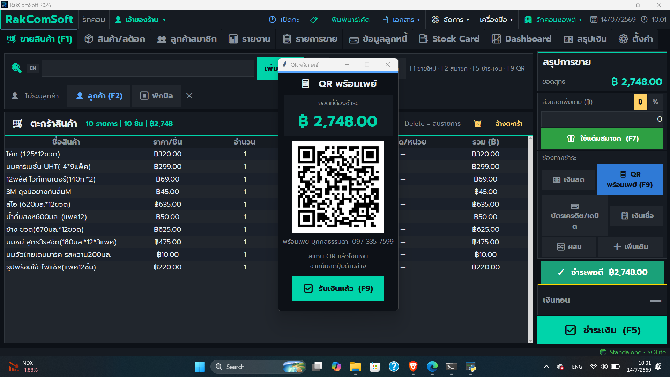
Task: Click the พักบิล hold bill button
Action: (156, 96)
